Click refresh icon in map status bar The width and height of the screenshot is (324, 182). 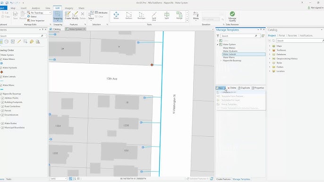[x=212, y=179]
